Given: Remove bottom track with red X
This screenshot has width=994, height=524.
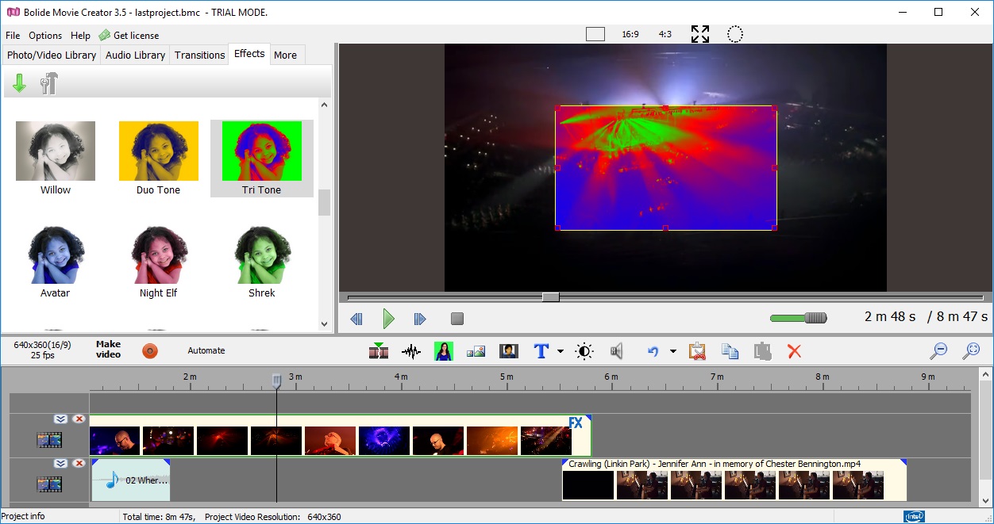Looking at the screenshot, I should pos(79,463).
